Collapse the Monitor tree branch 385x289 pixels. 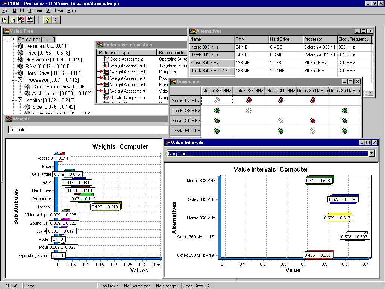13,100
